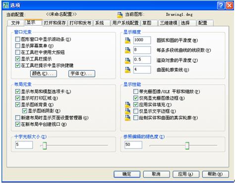Toggle 显示布局和模型选项卡 checkbox
Viewport: 235px width, 183px height.
17,91
